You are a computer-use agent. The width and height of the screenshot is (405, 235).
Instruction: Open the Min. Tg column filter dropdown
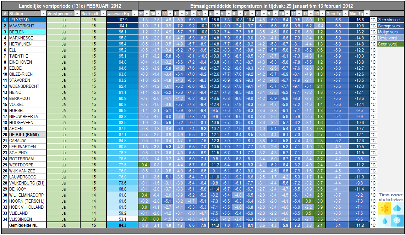[x=367, y=14]
